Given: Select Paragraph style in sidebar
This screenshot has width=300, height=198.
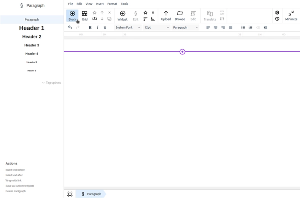Looking at the screenshot, I should click(32, 19).
